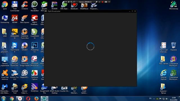Click the XSplit taskbar button
180x101 pixels.
[x=44, y=98]
